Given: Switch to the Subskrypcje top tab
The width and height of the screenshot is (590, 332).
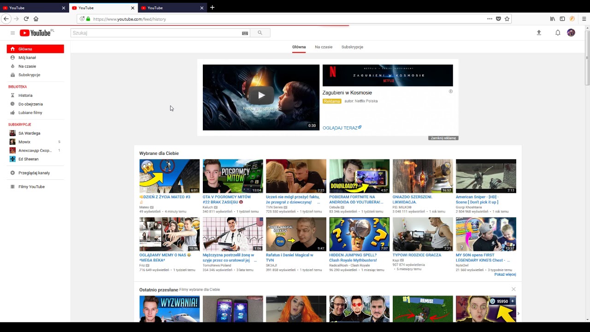Looking at the screenshot, I should click(352, 47).
